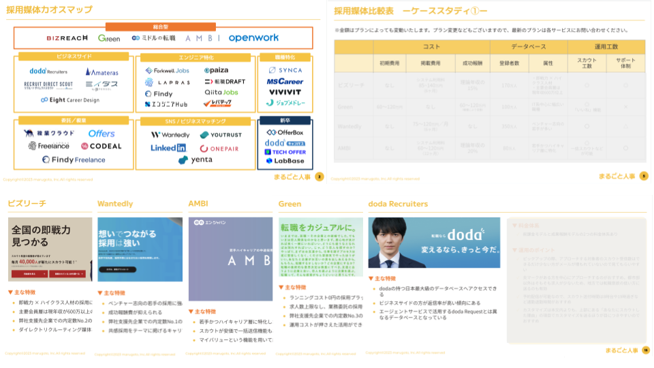
Task: Click the paiza logo
Action: point(216,70)
